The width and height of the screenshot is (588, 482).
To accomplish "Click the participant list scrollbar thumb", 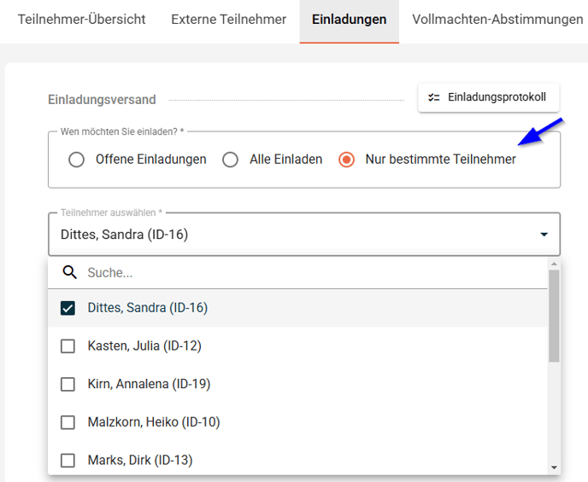I will [x=554, y=316].
